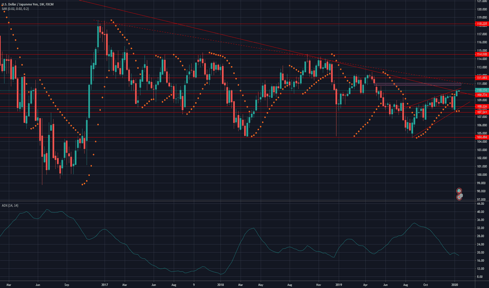Click the lower economic event marker icon

(x=459, y=197)
